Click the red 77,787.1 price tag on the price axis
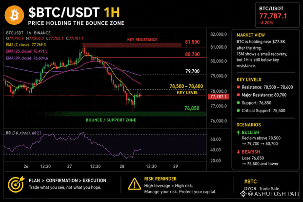The image size is (303, 202). click(218, 97)
